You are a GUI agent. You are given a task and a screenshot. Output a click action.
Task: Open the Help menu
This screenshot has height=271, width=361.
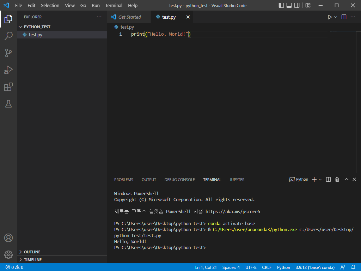coord(133,5)
